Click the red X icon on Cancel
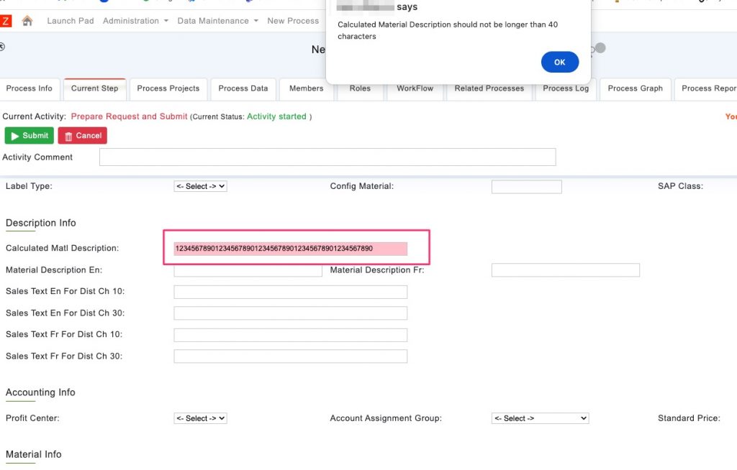Viewport: 737px width, 470px height. 68,135
